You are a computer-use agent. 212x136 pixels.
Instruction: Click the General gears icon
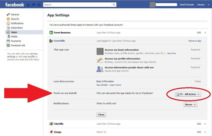8,15
